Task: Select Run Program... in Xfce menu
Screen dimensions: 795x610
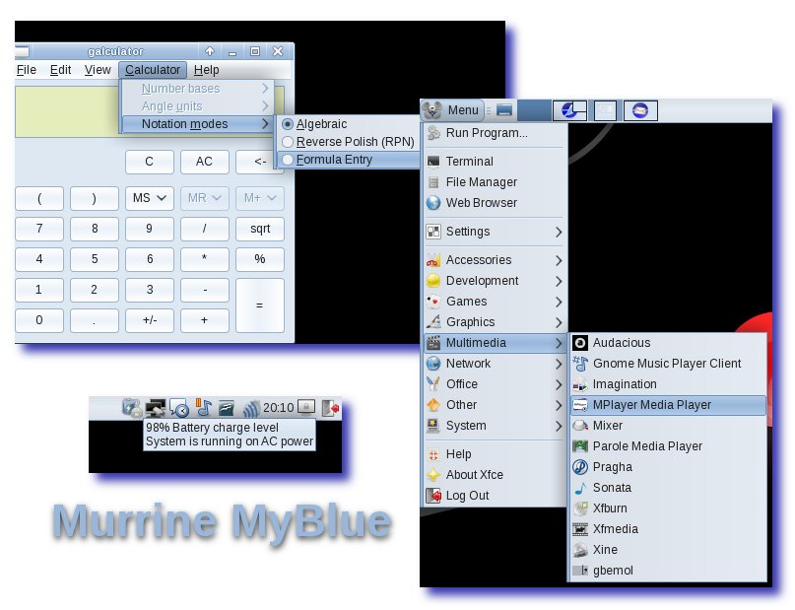Action: click(495, 133)
